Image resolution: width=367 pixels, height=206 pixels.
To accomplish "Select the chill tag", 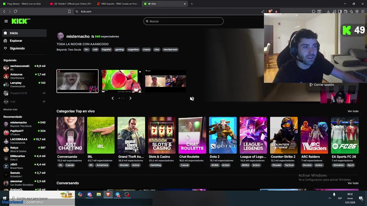I will pos(95,49).
